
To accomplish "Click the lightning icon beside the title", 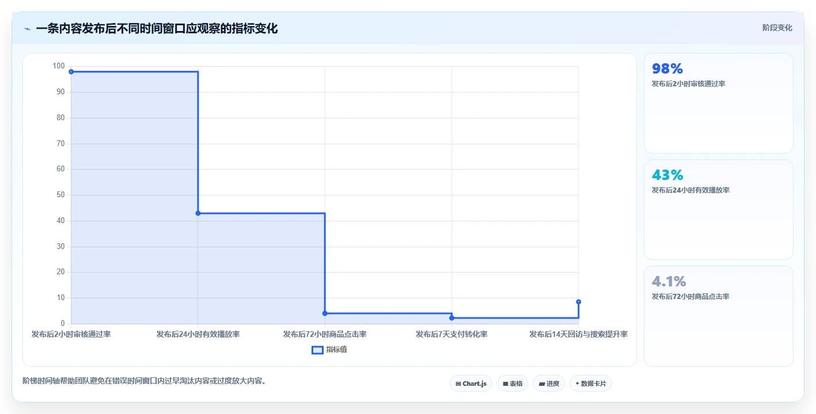I will [x=27, y=29].
